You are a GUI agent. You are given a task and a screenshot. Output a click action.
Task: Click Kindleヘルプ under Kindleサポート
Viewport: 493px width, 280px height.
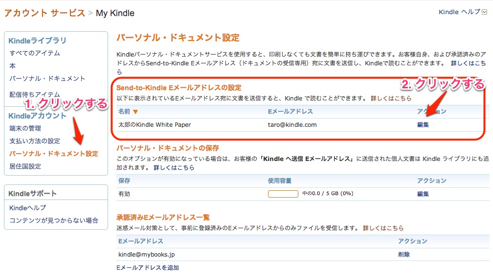[28, 208]
